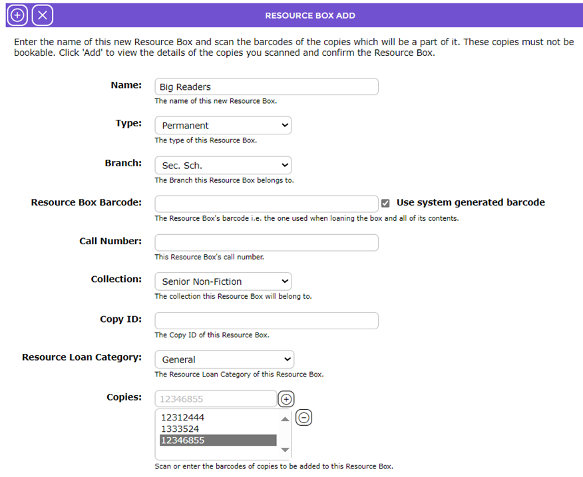
Task: Open Resource Loan Category dropdown showing General
Action: pyautogui.click(x=224, y=359)
